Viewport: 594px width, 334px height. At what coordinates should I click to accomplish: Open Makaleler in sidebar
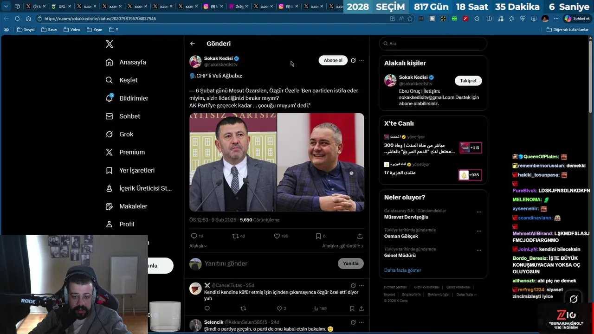(126, 206)
